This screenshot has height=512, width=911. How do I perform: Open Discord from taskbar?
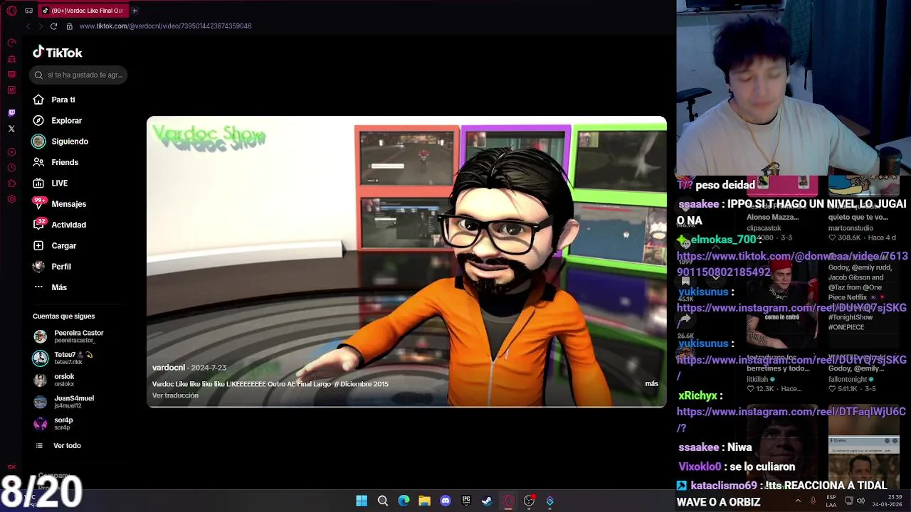446,501
